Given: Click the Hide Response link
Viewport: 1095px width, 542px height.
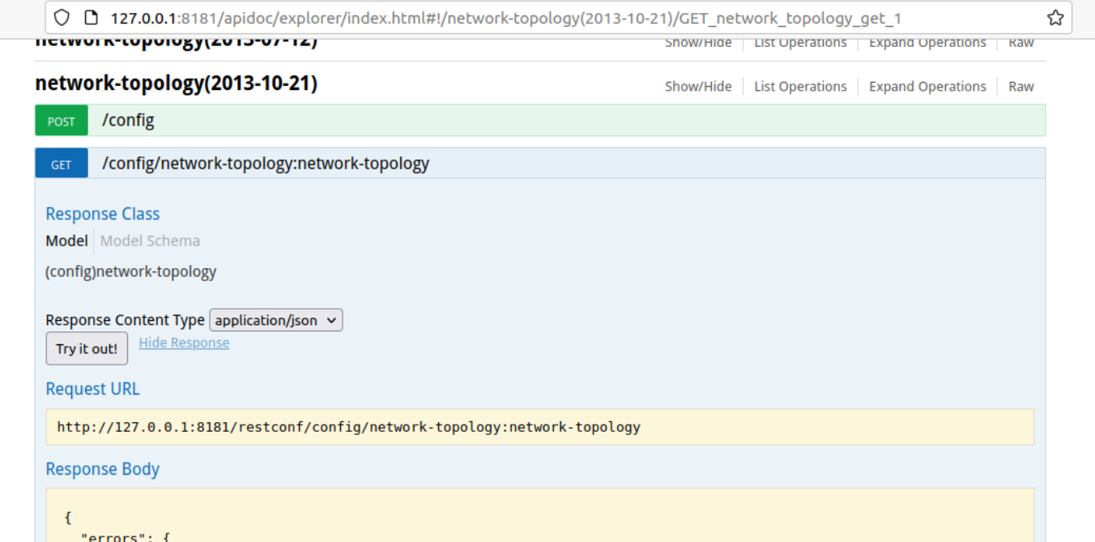Looking at the screenshot, I should click(x=184, y=343).
